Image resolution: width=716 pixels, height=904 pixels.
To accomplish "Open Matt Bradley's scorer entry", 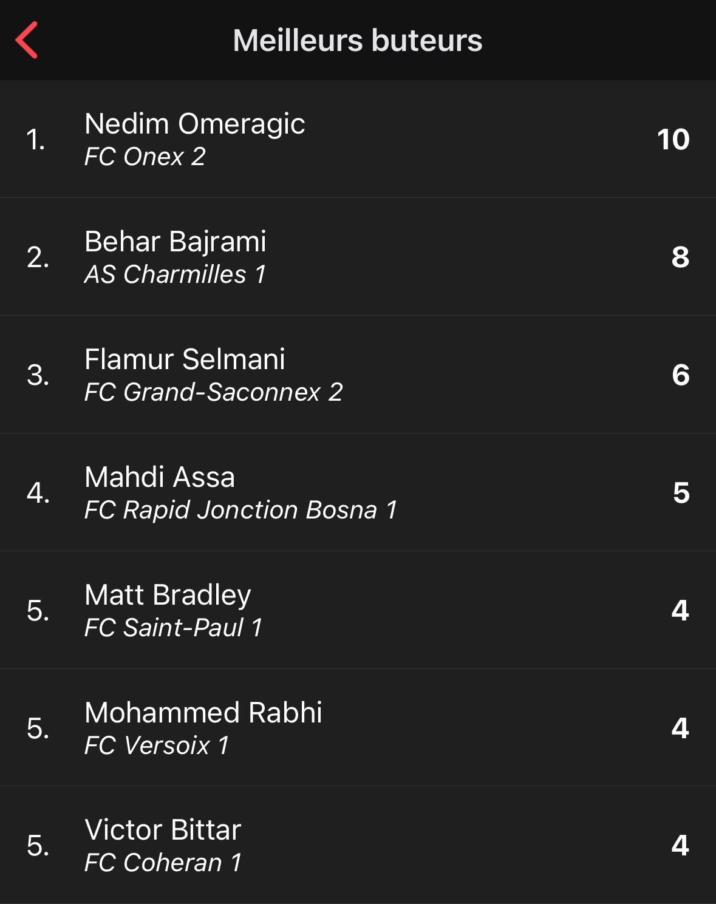I will click(x=358, y=610).
